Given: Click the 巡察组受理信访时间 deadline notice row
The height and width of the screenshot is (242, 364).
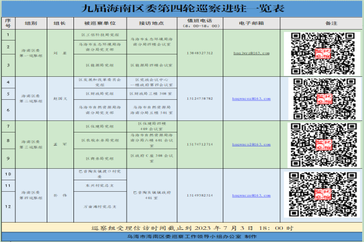Looking at the screenshot, I should (x=182, y=228).
